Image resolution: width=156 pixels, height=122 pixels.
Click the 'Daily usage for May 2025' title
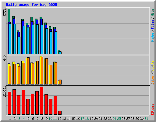pos(31,5)
